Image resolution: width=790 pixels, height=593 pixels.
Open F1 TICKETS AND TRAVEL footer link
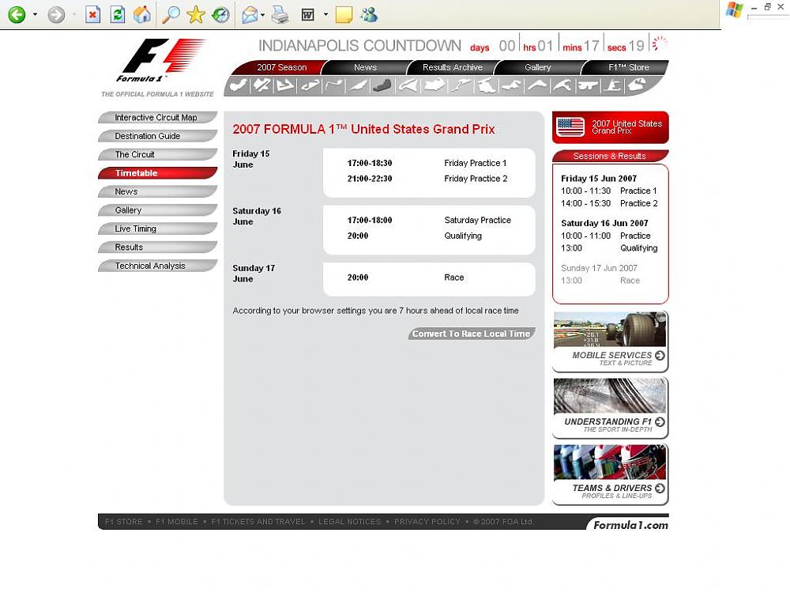(258, 521)
